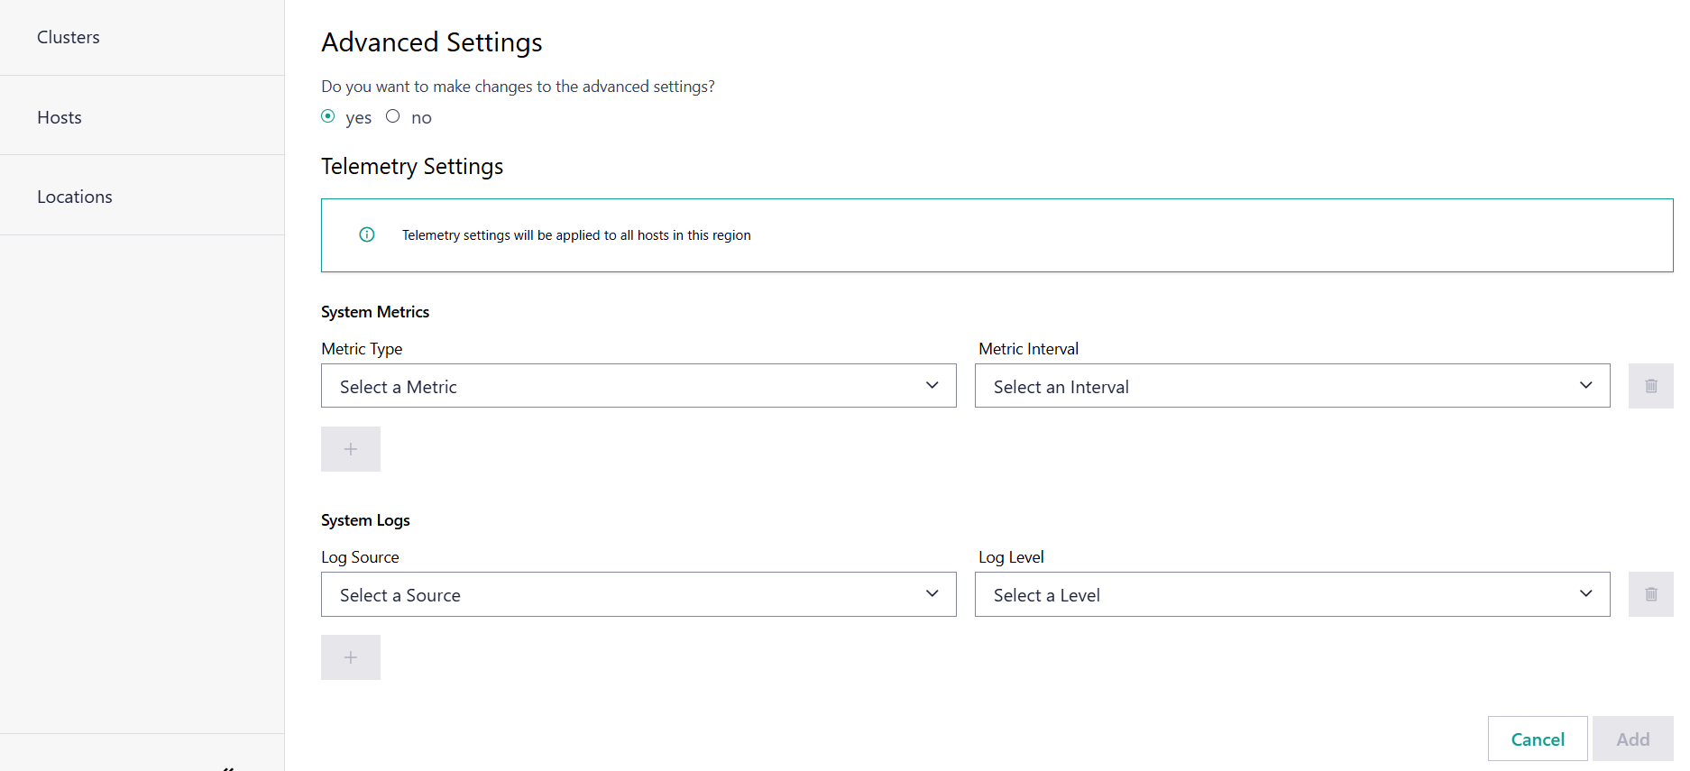Add another metric row with the plus button
Viewport: 1690px width, 771px height.
click(x=351, y=449)
